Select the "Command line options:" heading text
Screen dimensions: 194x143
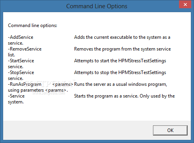click(x=32, y=25)
